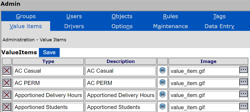Click grid icon for Apportioned Delivery Hours
The height and width of the screenshot is (112, 250).
(162, 95)
